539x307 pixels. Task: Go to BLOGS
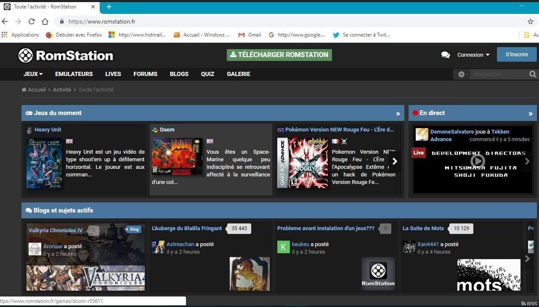179,74
